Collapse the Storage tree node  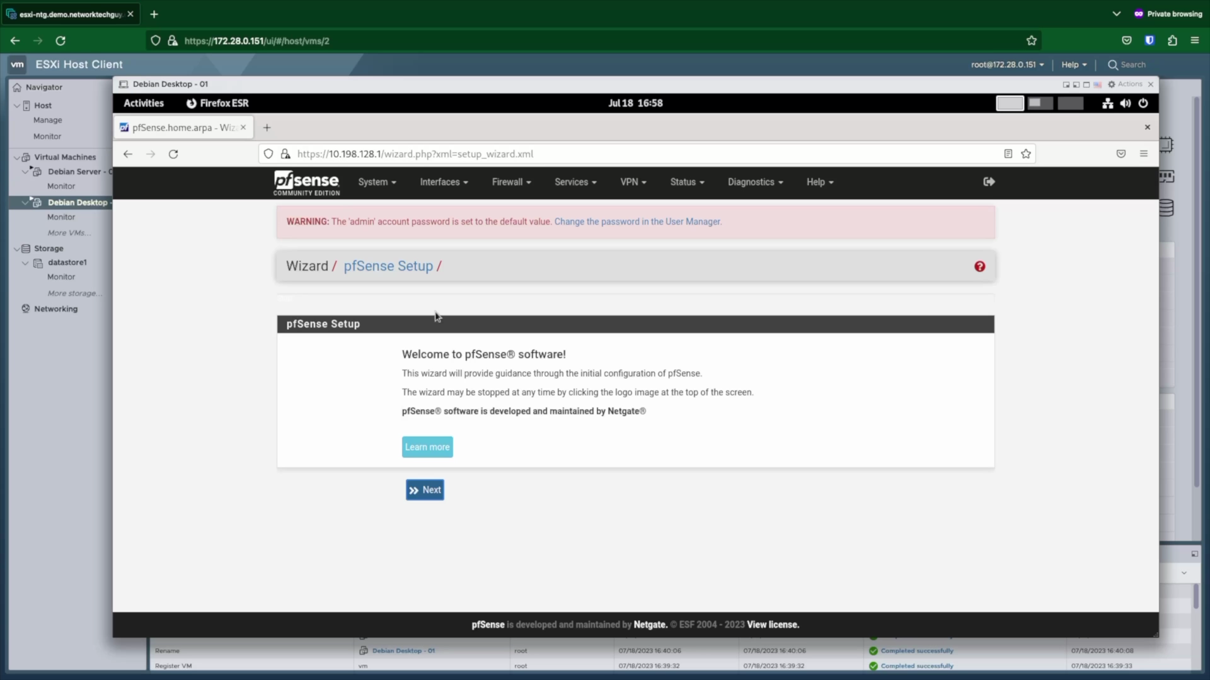coord(17,249)
